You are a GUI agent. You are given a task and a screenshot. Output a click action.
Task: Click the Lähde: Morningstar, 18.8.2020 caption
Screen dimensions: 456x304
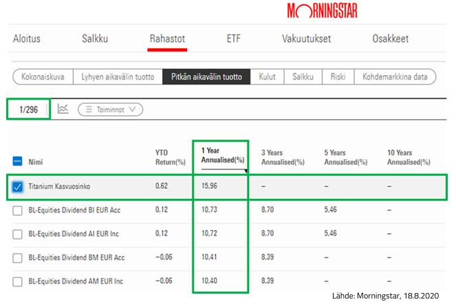[x=385, y=296]
